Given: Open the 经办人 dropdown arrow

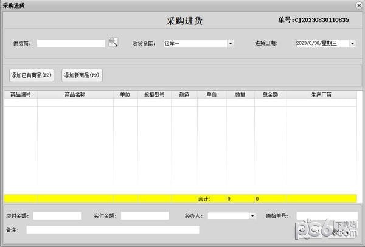Looking at the screenshot, I should (252, 216).
